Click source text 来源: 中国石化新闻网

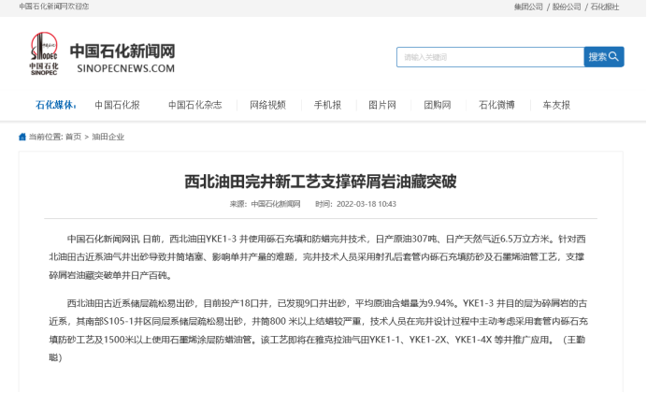(x=265, y=204)
